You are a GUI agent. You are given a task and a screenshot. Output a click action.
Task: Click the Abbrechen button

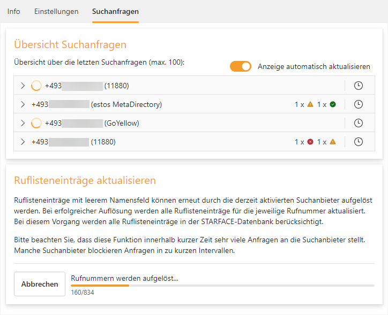click(40, 284)
